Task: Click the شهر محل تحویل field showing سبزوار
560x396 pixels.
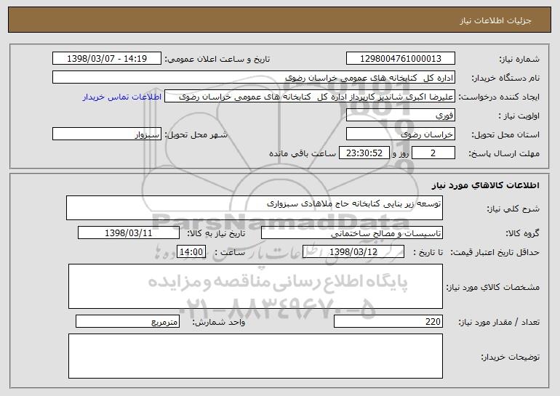Action: [108, 134]
